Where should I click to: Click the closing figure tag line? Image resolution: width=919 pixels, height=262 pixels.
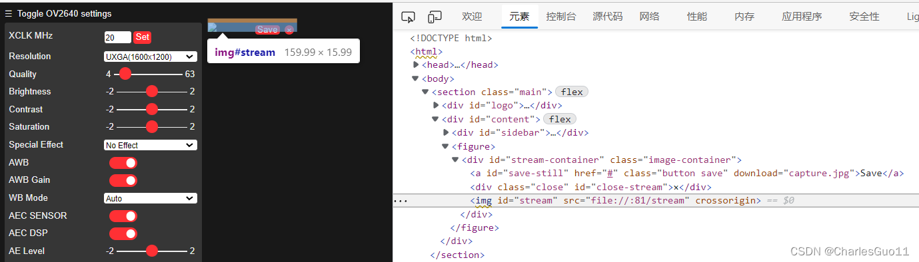(474, 227)
